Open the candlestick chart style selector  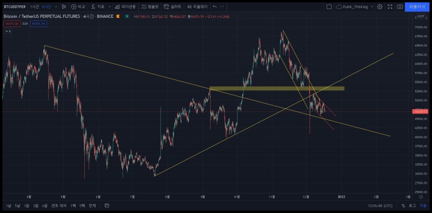pos(64,6)
